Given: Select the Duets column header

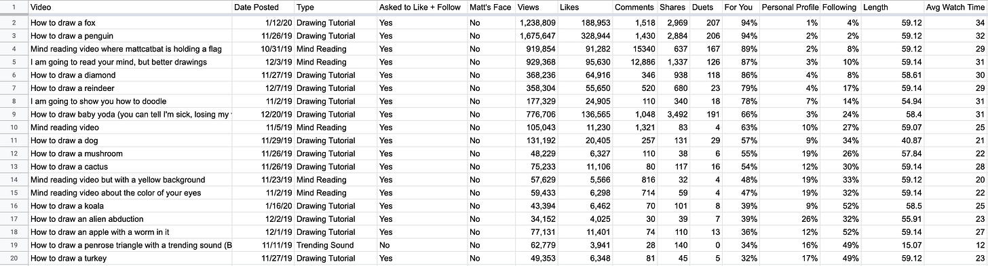Looking at the screenshot, I should pyautogui.click(x=705, y=7).
